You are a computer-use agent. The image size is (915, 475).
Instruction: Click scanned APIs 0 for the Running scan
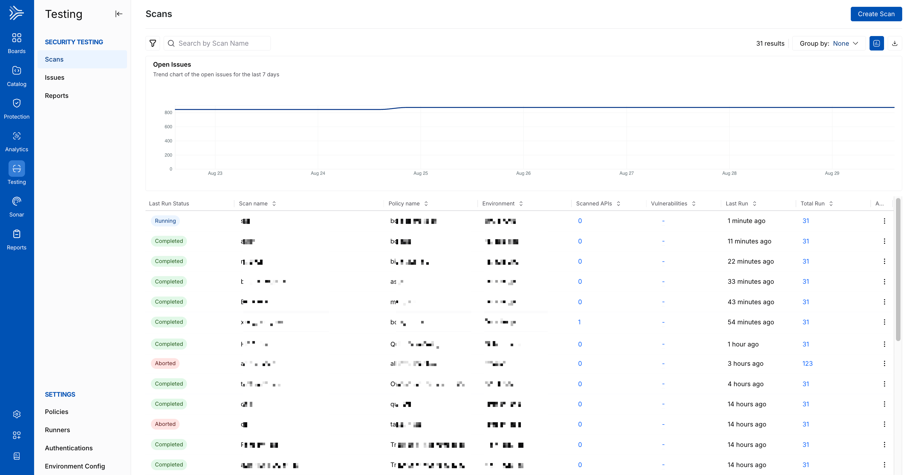pyautogui.click(x=580, y=221)
